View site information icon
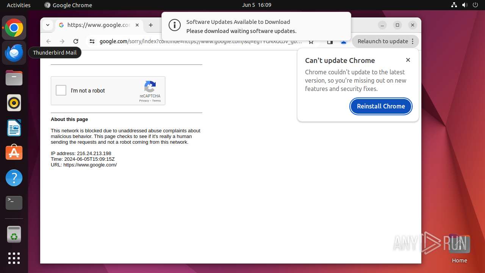The image size is (485, 273). pos(92,41)
